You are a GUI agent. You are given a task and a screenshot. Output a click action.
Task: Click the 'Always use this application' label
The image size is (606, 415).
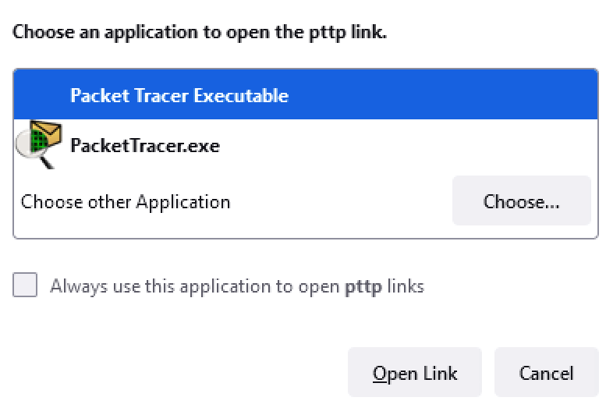237,287
